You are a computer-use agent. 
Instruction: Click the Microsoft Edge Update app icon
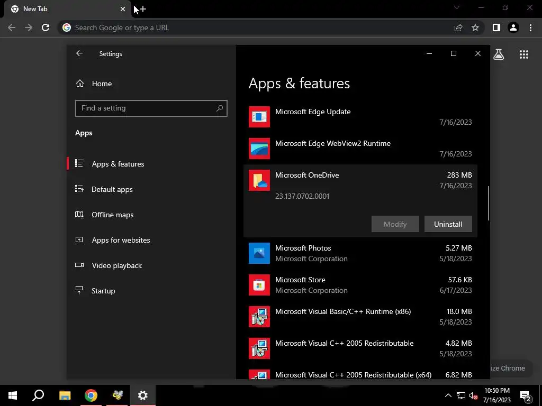(x=259, y=117)
